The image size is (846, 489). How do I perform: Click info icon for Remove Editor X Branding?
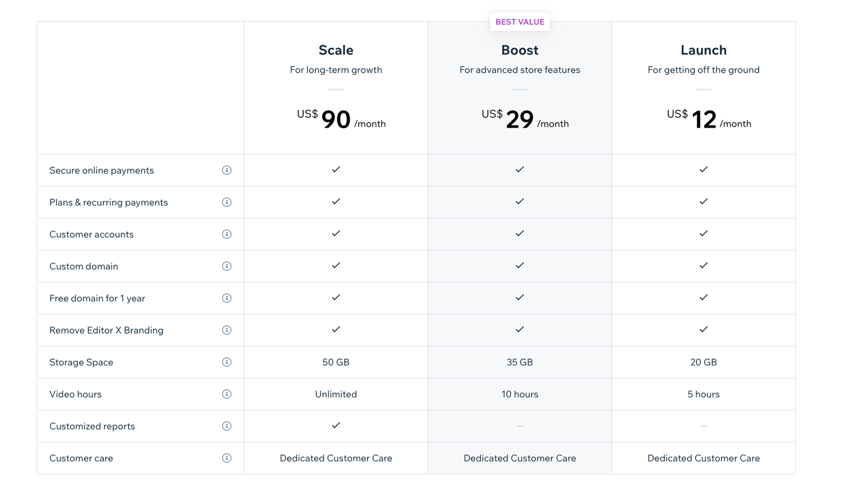click(x=226, y=330)
